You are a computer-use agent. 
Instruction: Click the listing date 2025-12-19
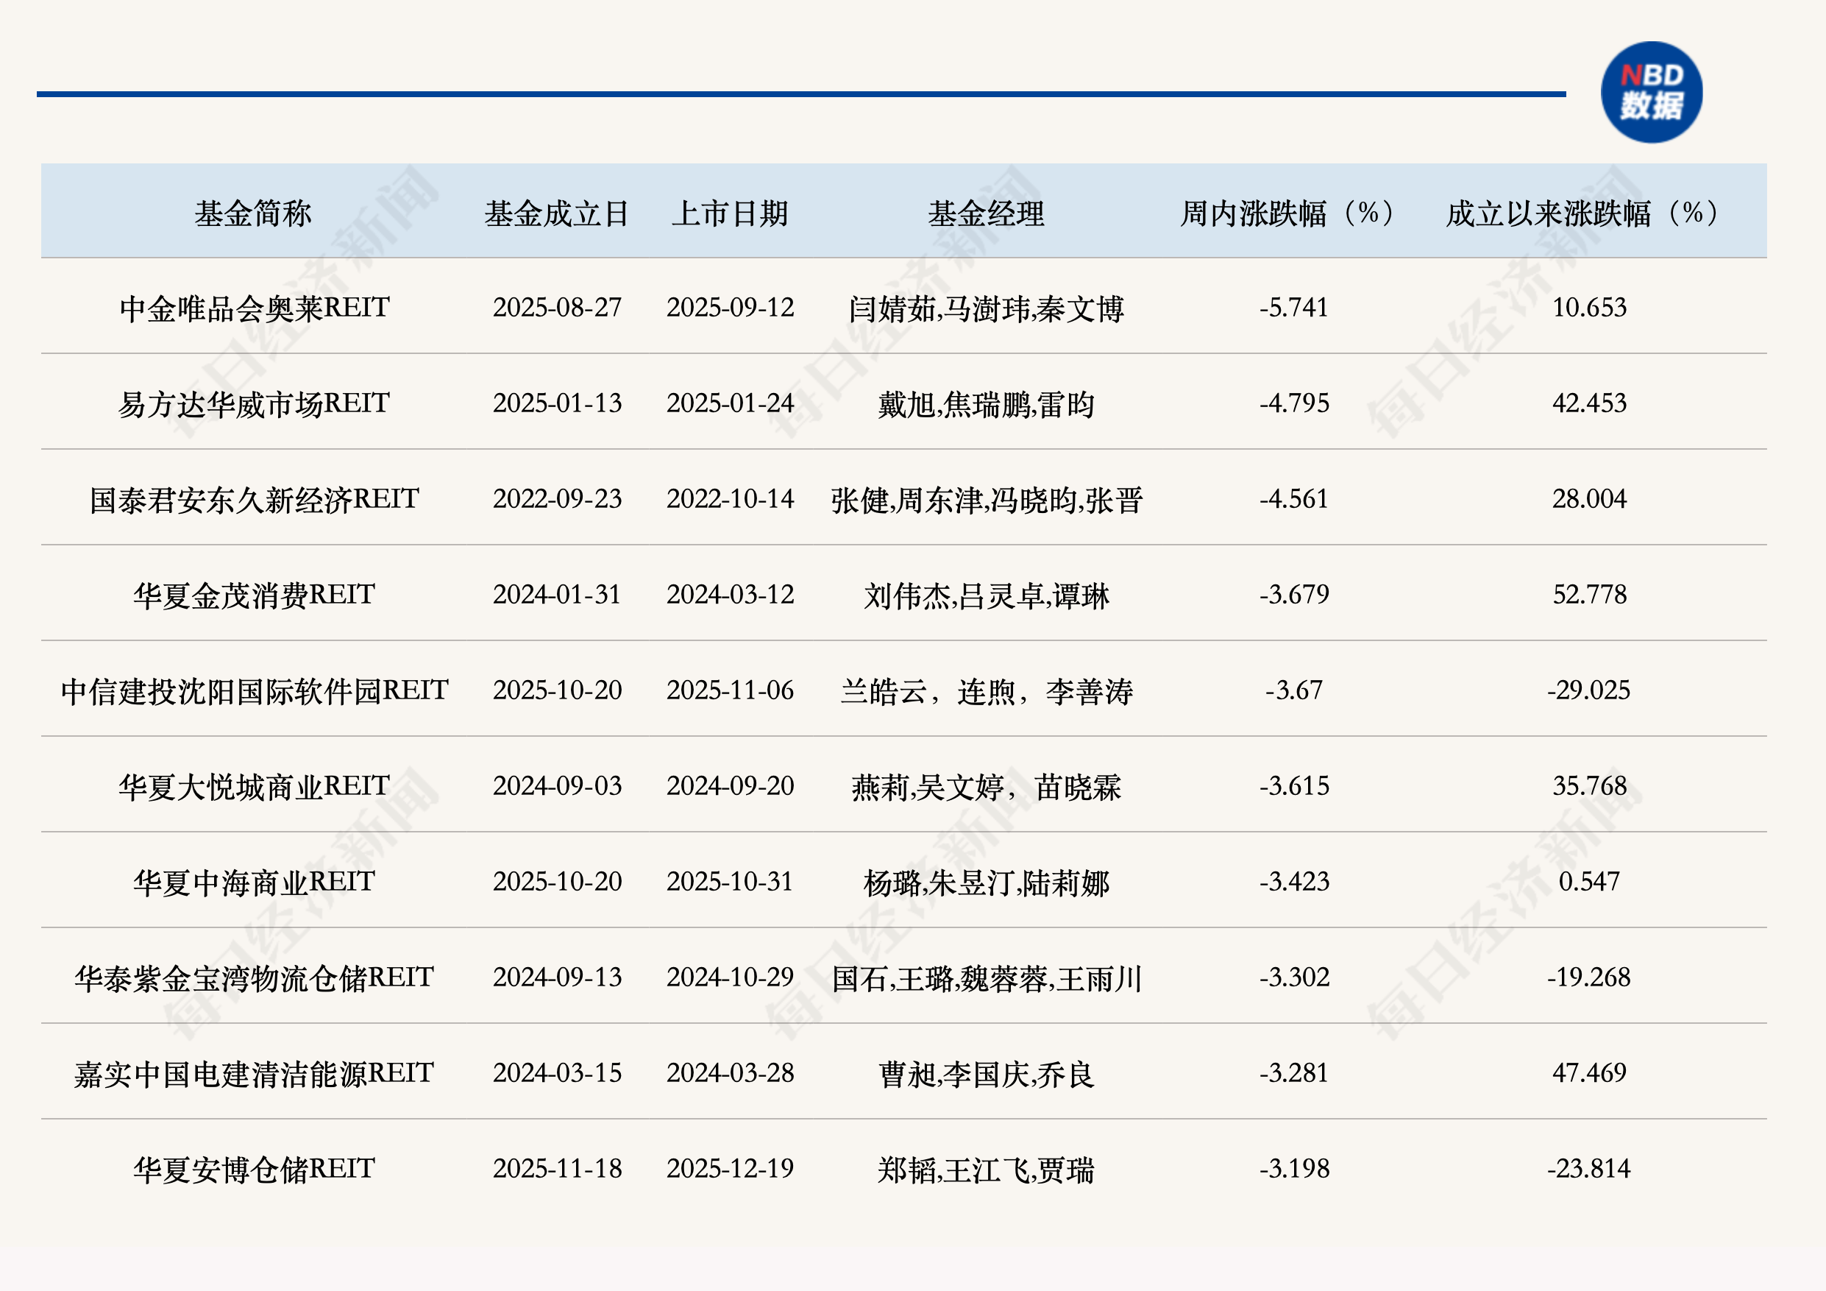pos(730,1169)
